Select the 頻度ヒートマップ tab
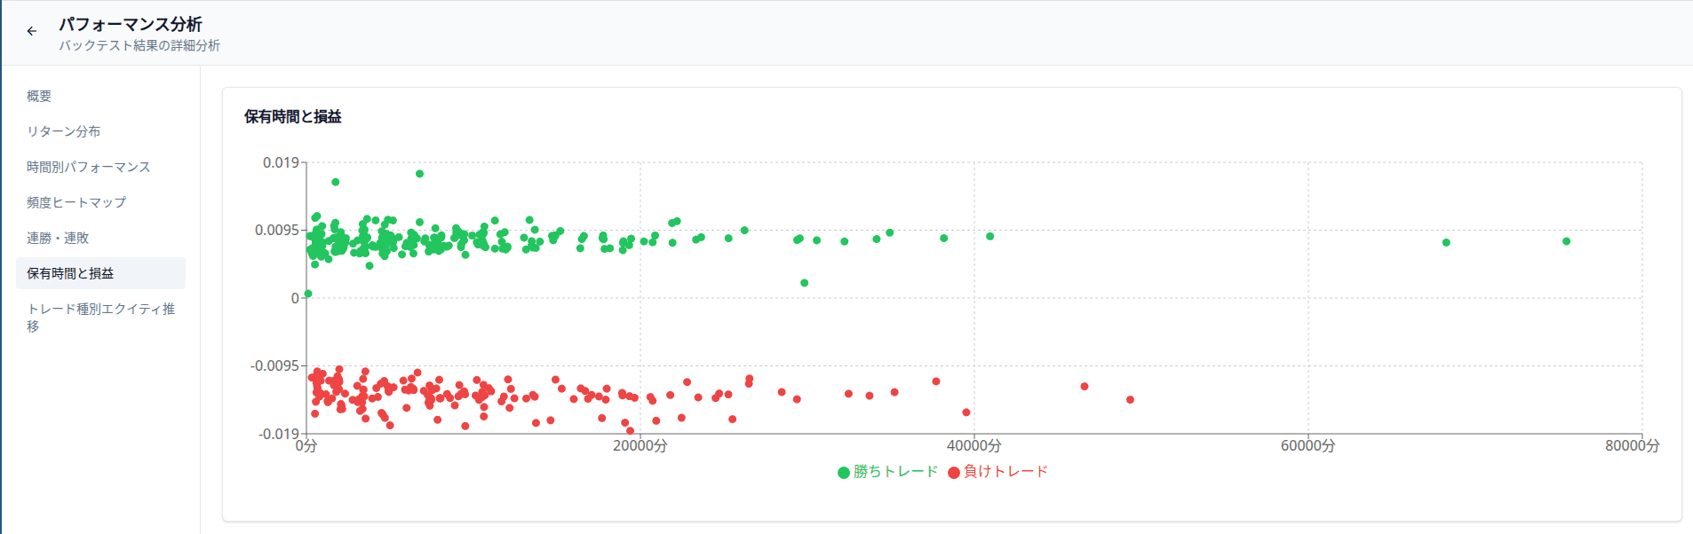This screenshot has height=534, width=1693. click(x=76, y=202)
